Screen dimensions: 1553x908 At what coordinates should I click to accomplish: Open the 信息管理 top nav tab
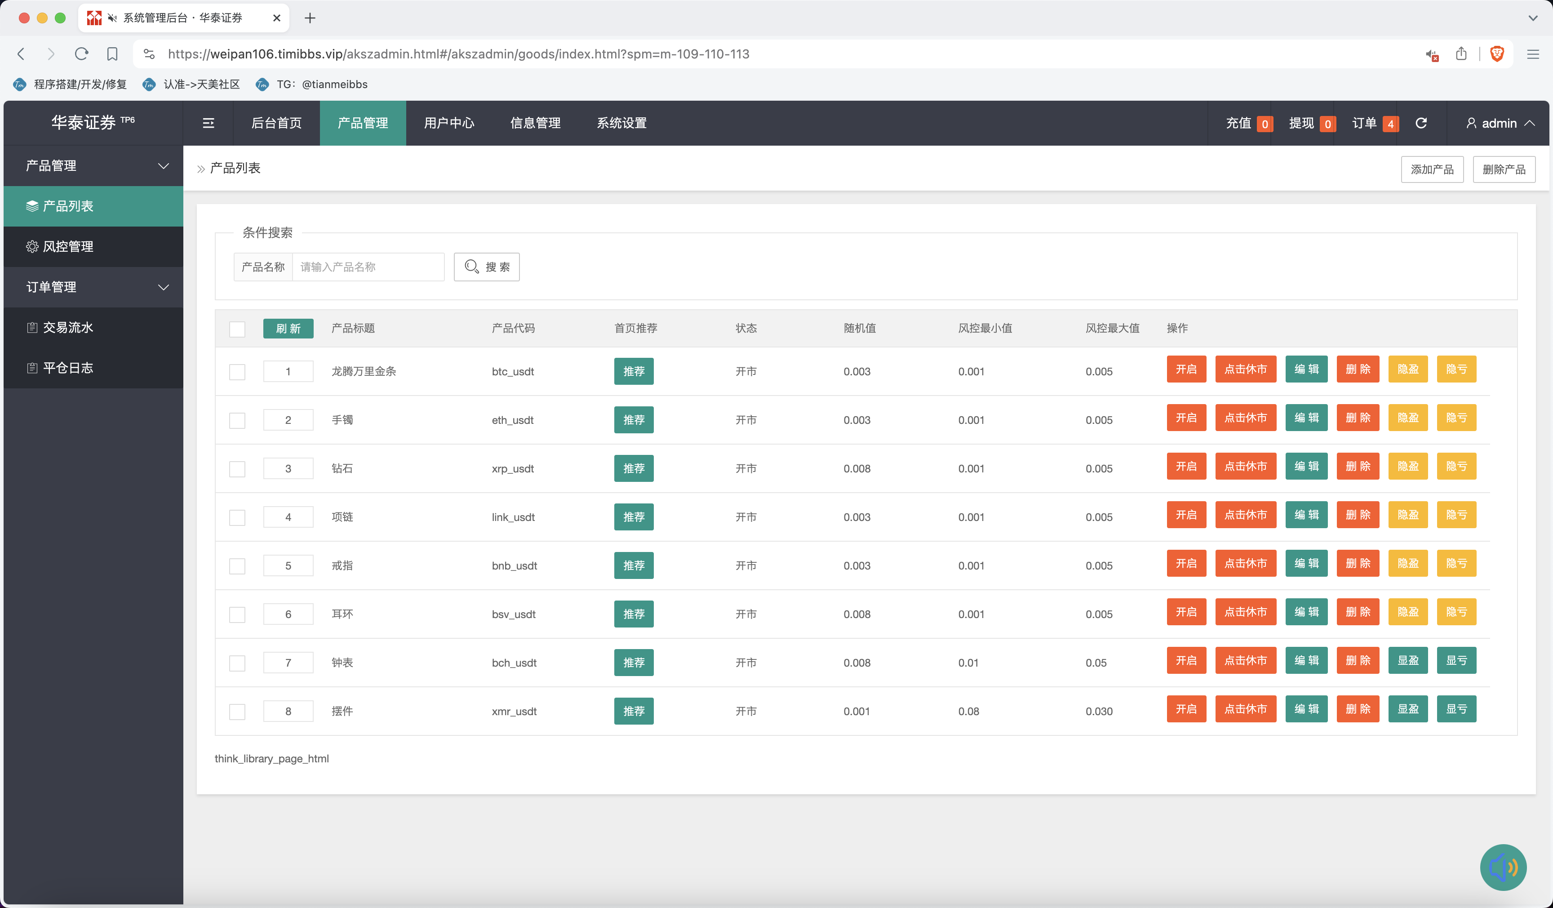[536, 123]
